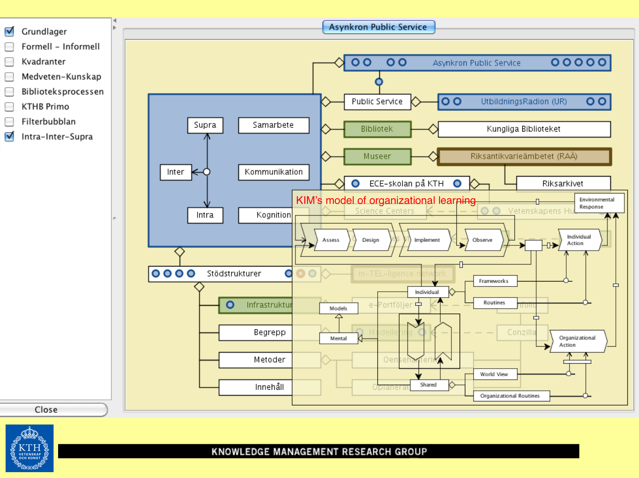
Task: Select Filterbubblan in the layer list
Action: [x=48, y=121]
